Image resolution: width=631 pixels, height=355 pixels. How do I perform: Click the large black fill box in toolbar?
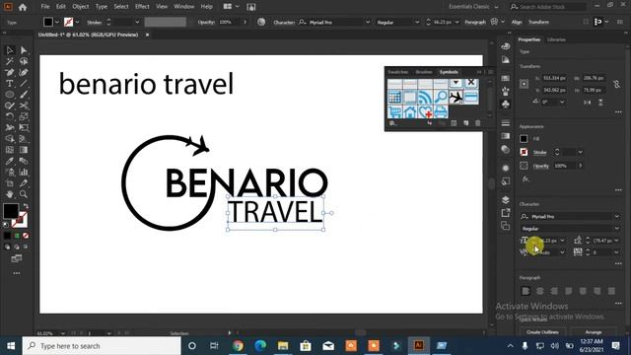point(11,211)
